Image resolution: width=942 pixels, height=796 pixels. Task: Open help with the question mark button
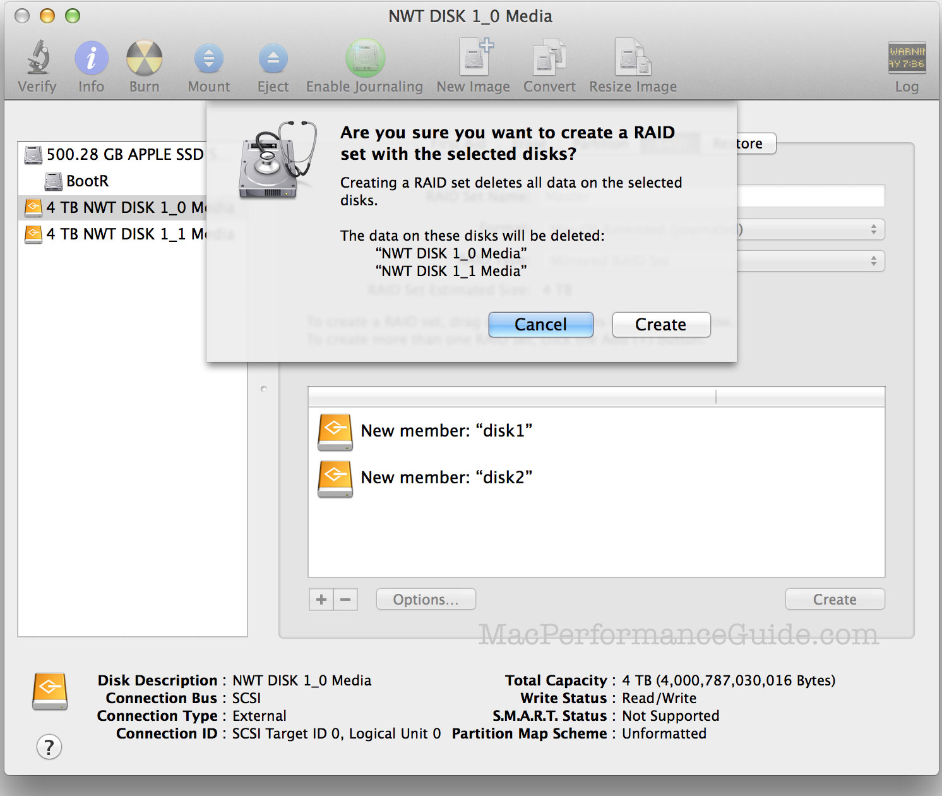pos(49,747)
